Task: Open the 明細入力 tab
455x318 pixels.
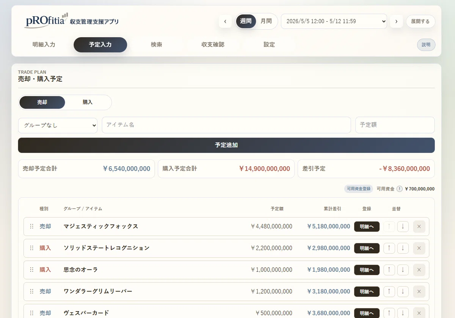Action: (x=44, y=44)
